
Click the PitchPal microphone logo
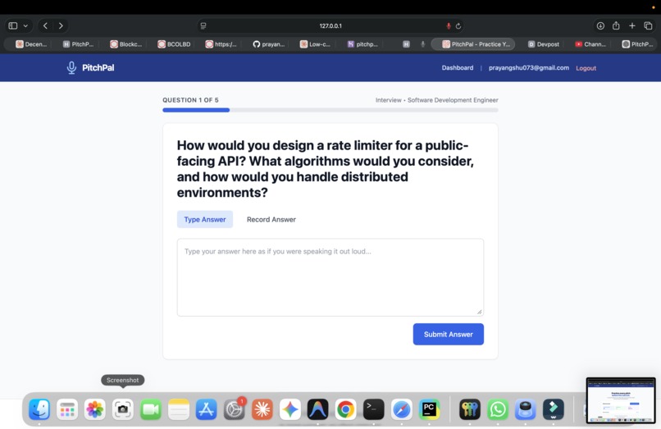pos(71,67)
